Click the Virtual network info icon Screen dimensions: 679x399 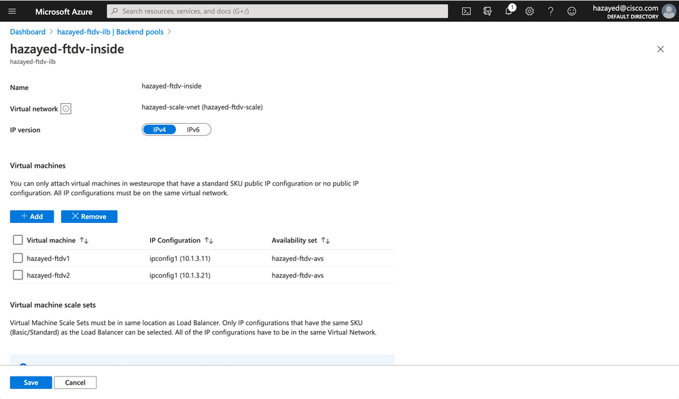click(66, 109)
